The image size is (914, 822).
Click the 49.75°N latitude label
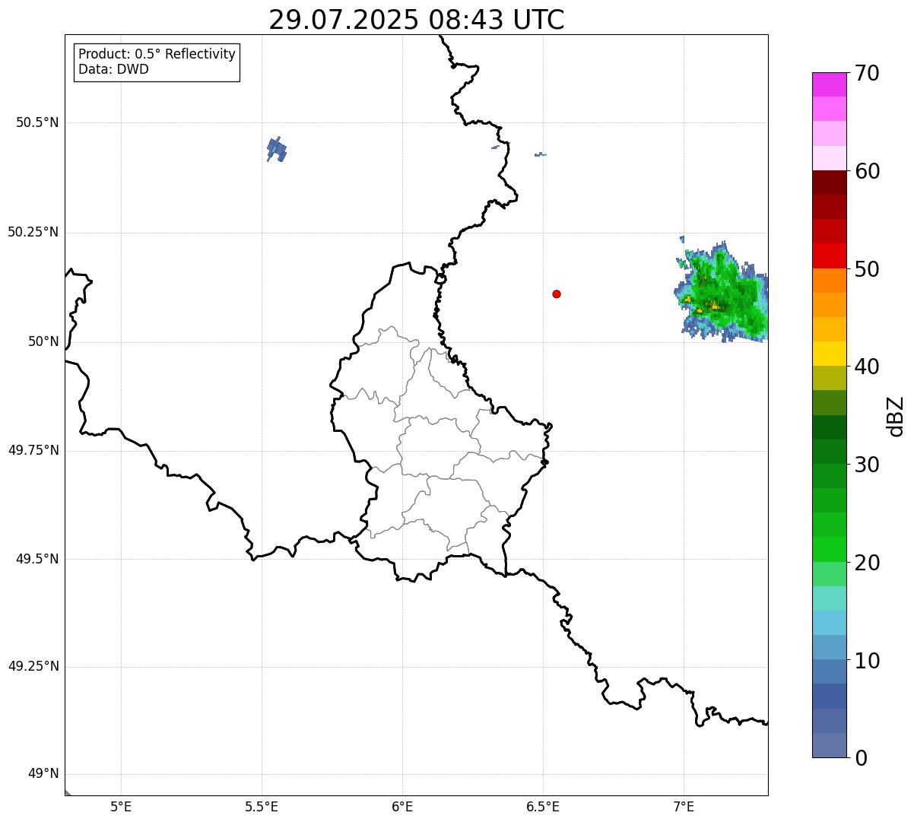[x=33, y=450]
